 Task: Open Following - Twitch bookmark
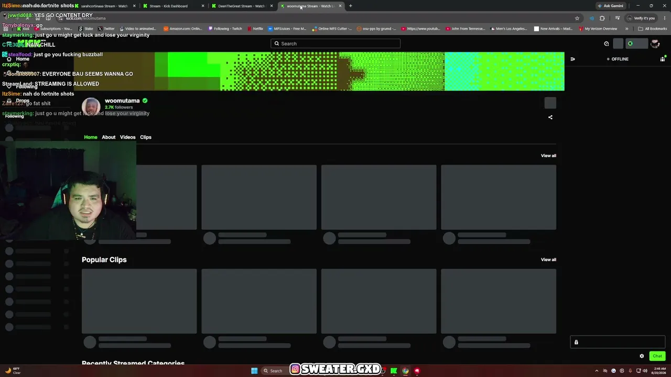coord(224,29)
